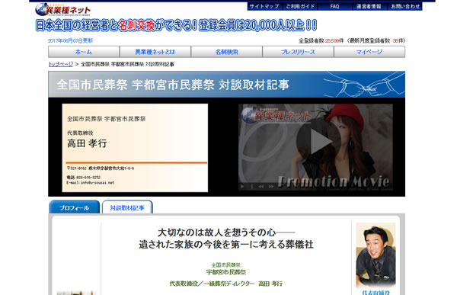This screenshot has width=457, height=295.
Task: Click the small play icon in video control bar
Action: click(242, 187)
